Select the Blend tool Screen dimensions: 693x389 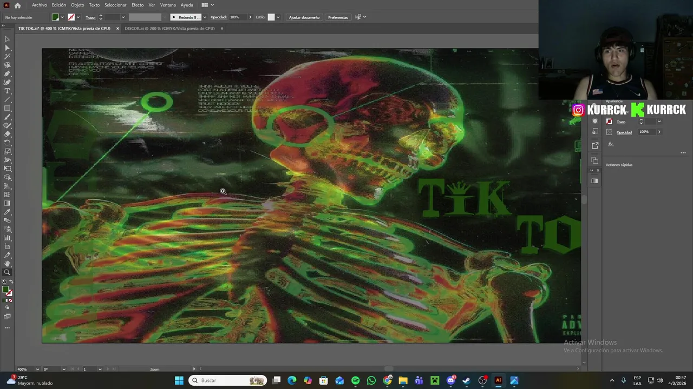(x=7, y=220)
